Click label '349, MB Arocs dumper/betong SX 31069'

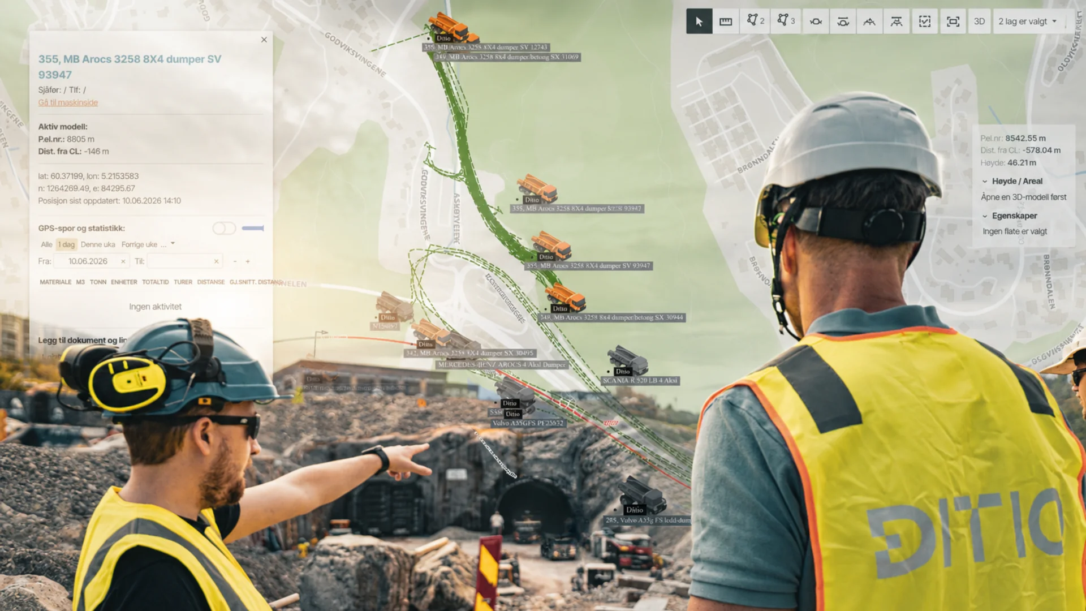[507, 57]
